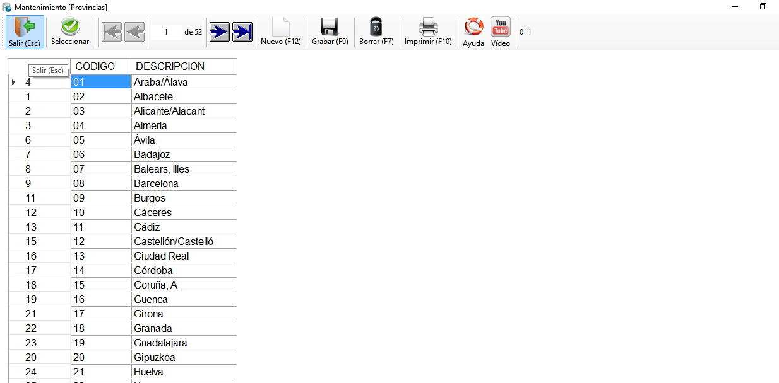Save with Grabar (F9) floppy icon
Viewport: 779px width, 383px height.
330,31
